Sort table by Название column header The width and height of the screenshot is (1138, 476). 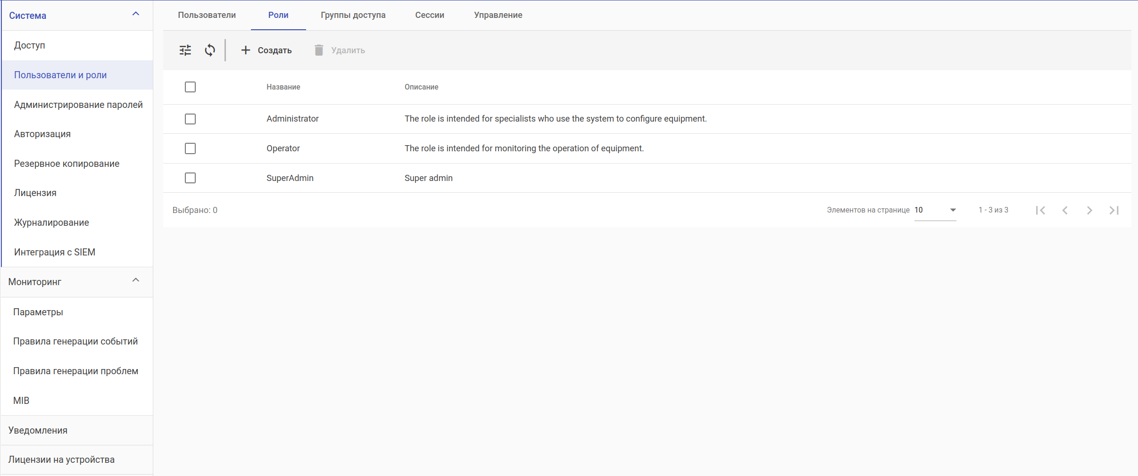pyautogui.click(x=283, y=87)
